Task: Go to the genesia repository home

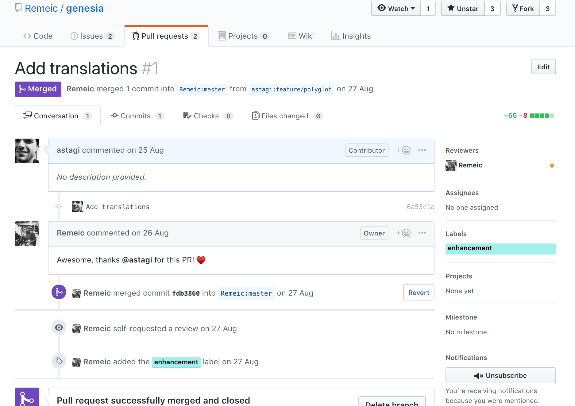Action: click(x=85, y=8)
